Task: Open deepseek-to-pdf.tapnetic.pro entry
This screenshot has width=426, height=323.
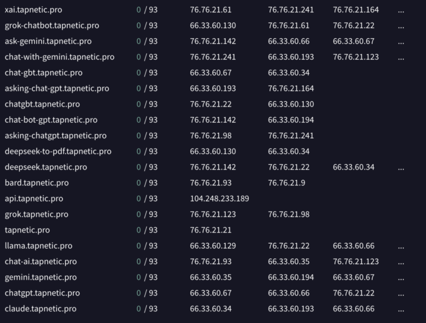Action: pyautogui.click(x=58, y=152)
